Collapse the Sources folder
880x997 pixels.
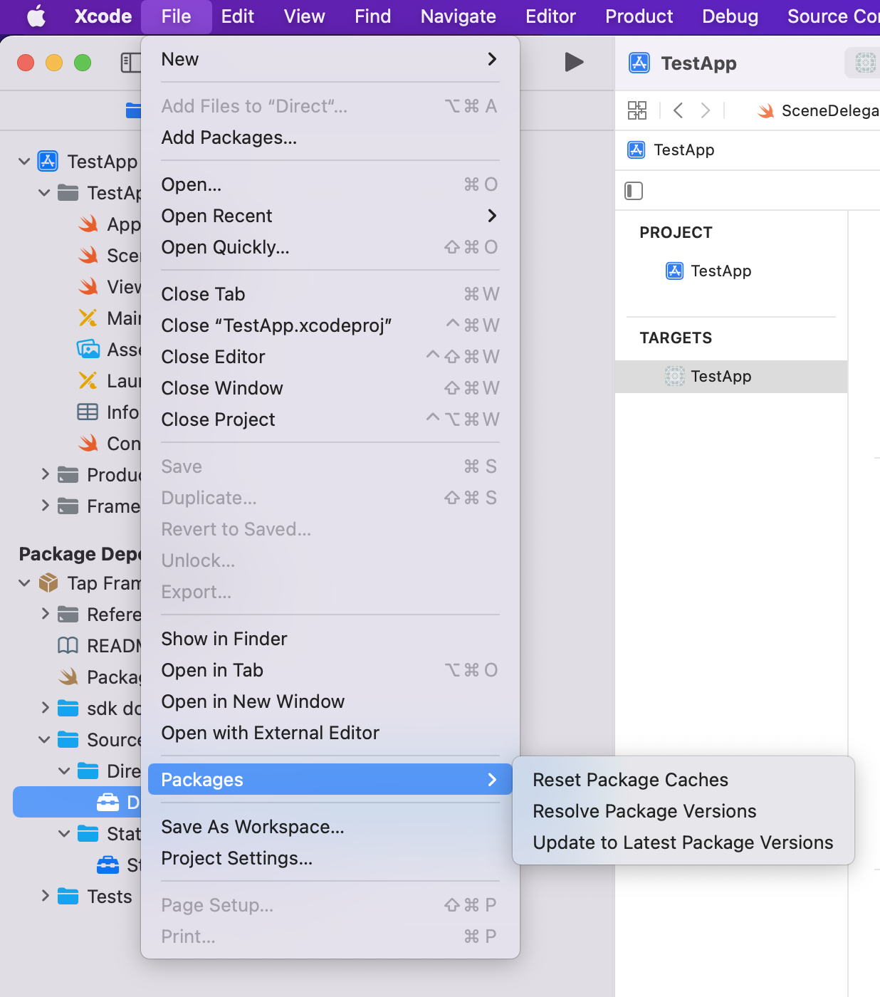(x=44, y=739)
